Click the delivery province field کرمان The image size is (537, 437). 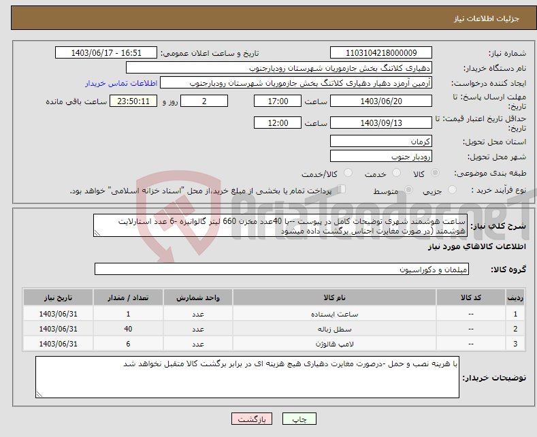click(381, 141)
